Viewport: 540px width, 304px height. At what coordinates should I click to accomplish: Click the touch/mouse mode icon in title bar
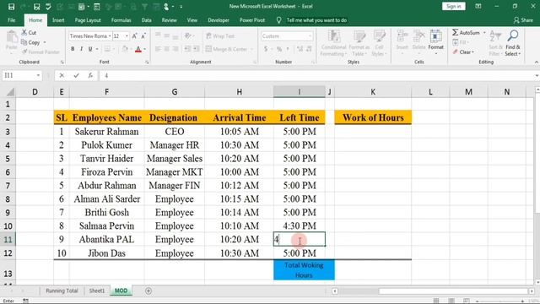tap(166, 7)
